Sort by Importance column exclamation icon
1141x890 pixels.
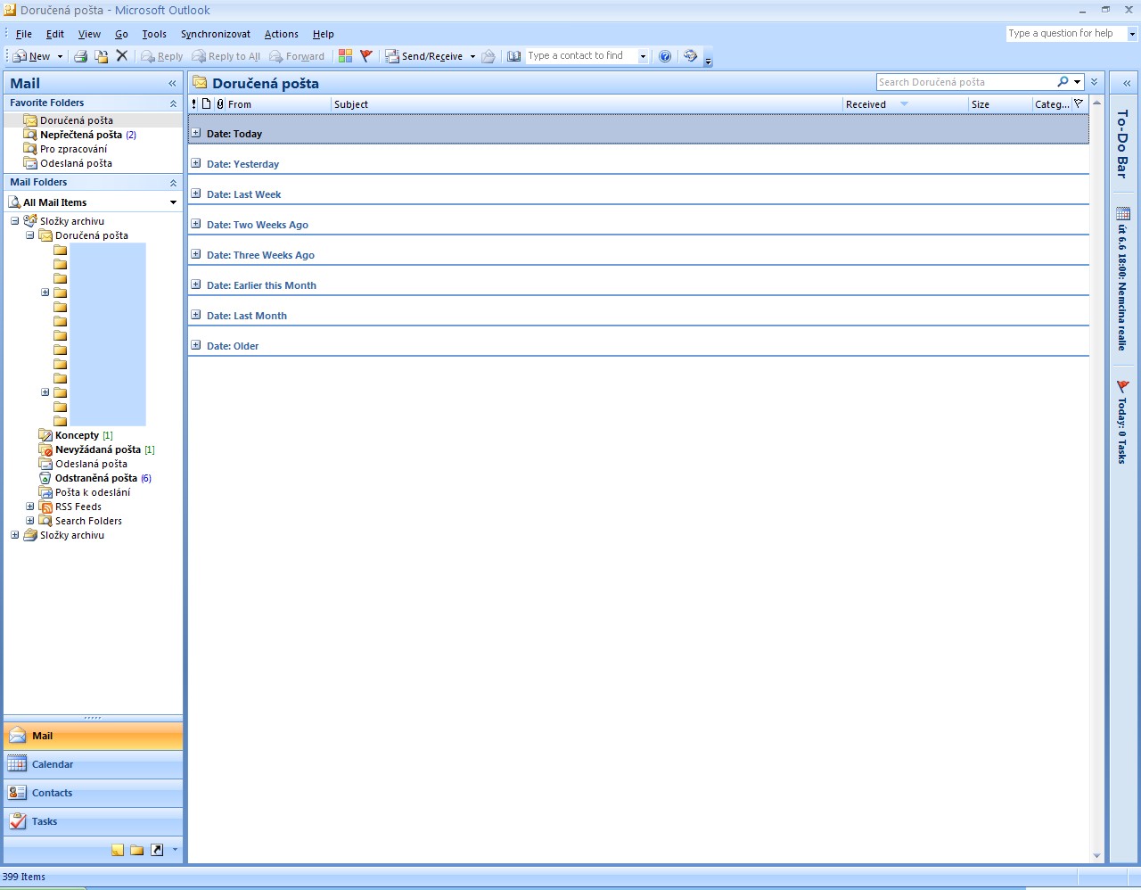pos(194,104)
